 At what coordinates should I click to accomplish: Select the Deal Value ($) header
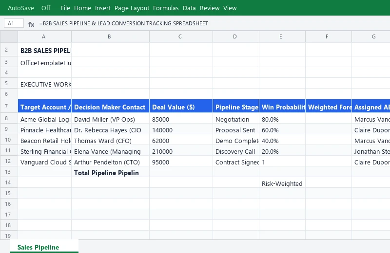pyautogui.click(x=181, y=107)
